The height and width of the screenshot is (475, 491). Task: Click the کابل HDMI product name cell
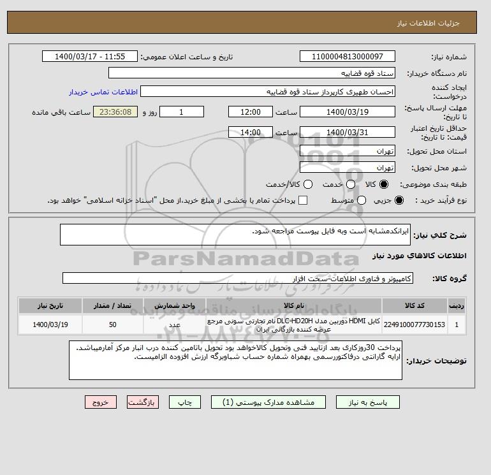coord(294,325)
